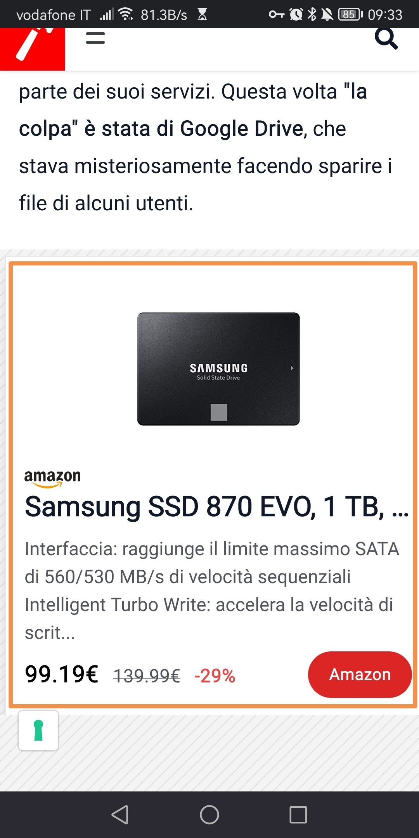Open the Samsung SSD product image
Image resolution: width=419 pixels, height=838 pixels.
tap(218, 369)
